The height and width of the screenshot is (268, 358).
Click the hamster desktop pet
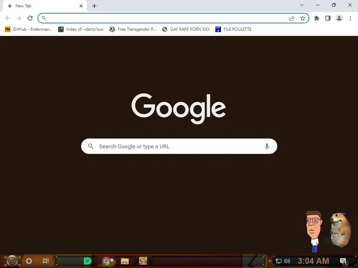341,230
